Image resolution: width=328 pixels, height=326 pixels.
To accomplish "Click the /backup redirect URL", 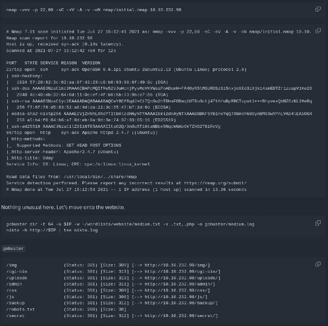I will 180,303.
